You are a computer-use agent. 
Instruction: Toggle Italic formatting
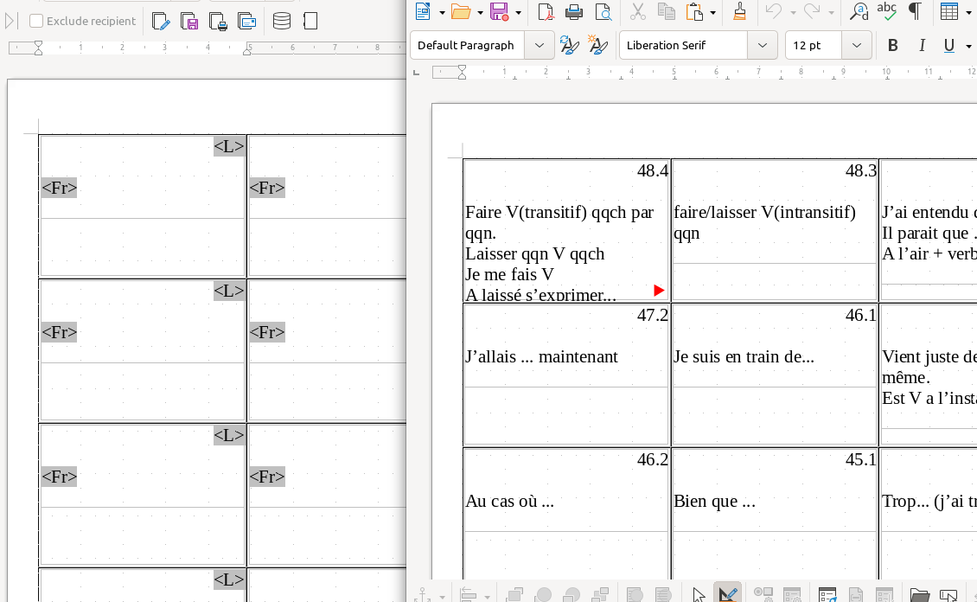922,46
